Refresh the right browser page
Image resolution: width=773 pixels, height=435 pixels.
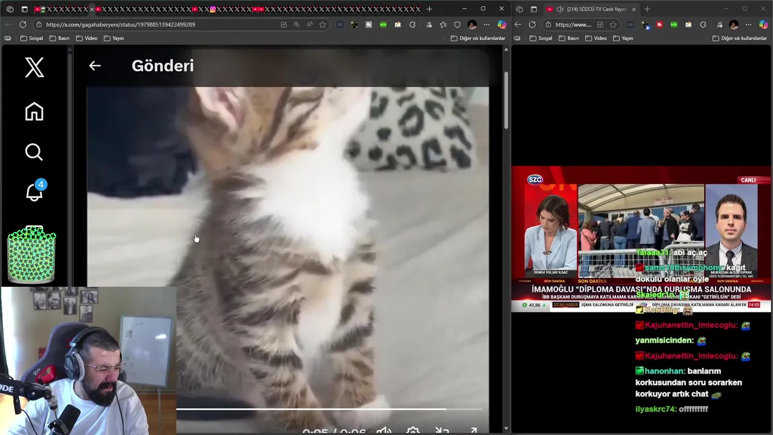pos(532,25)
